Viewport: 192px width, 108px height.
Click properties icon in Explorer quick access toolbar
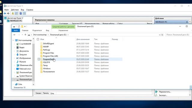click(x=19, y=26)
